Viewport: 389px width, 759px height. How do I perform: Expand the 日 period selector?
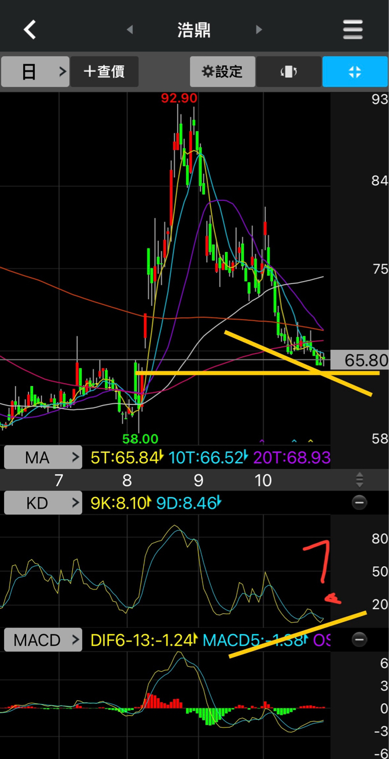coord(36,72)
